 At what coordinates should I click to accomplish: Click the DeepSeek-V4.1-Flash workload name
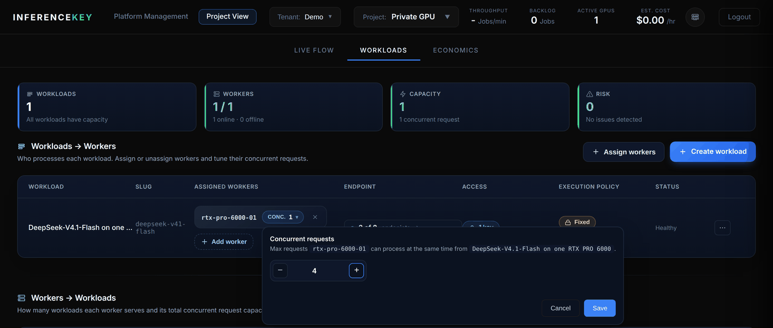[x=80, y=228]
